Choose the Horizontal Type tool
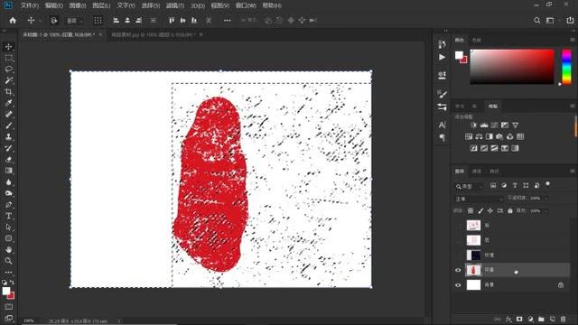 9,216
